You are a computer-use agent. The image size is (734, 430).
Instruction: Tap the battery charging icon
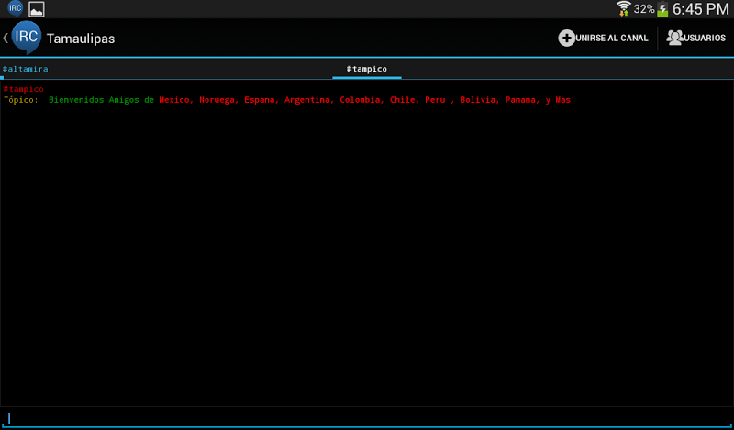[x=662, y=9]
